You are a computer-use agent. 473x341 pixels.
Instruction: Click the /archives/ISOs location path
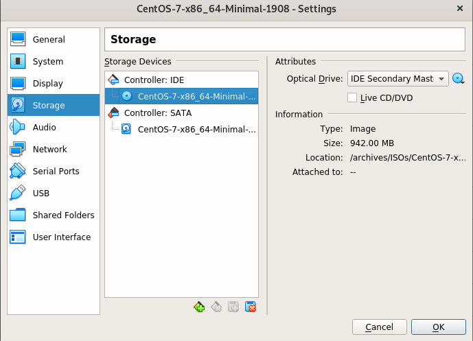(x=408, y=157)
